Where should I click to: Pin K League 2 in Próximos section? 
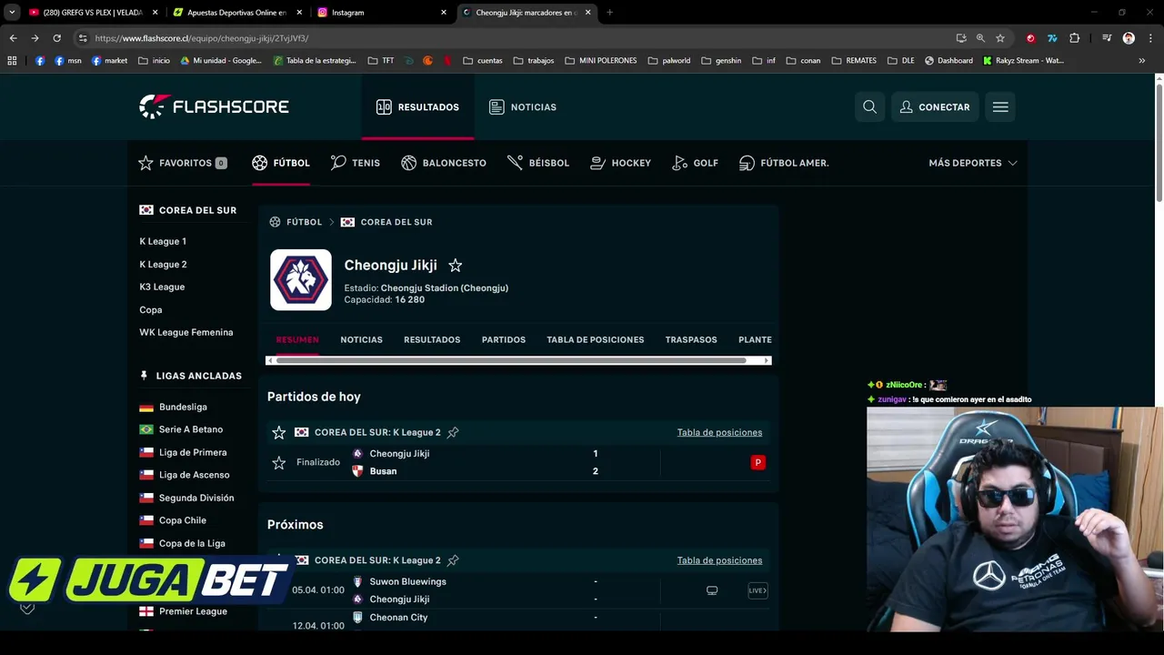click(x=453, y=560)
